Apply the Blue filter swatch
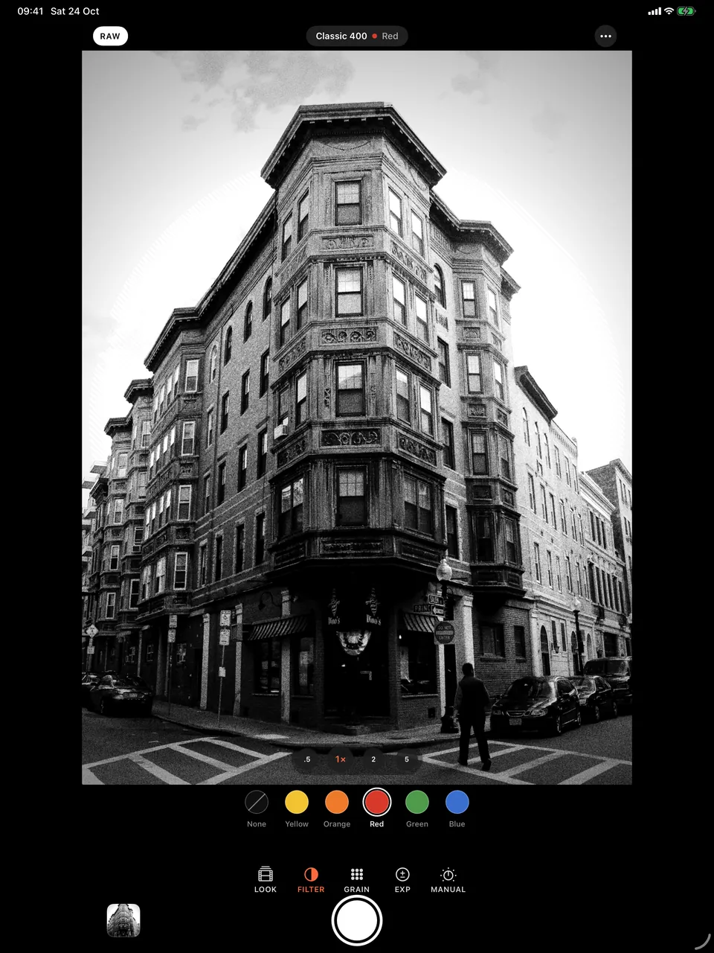Screen dimensions: 714x953 457,802
